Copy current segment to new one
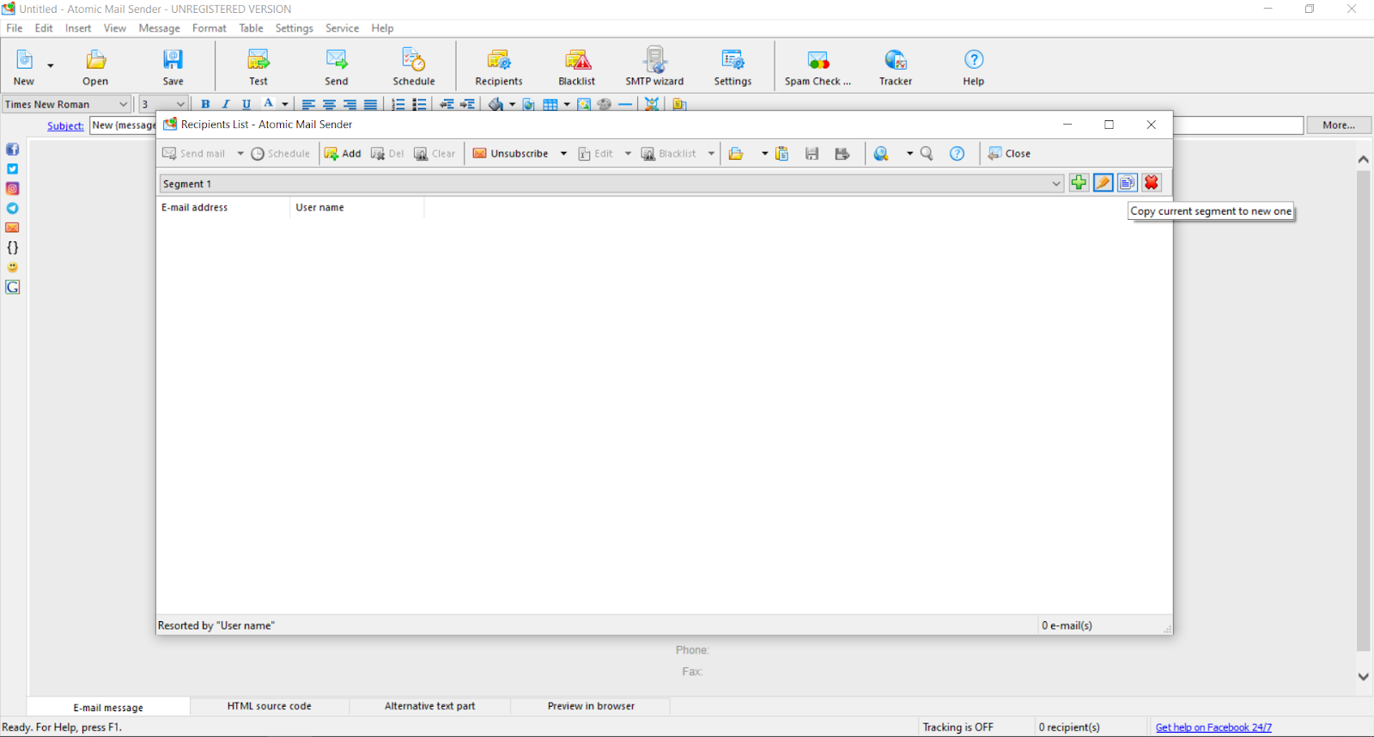 (x=1128, y=182)
